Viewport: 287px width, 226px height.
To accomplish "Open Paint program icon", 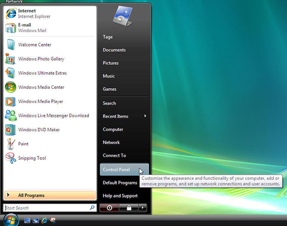I will click(11, 144).
